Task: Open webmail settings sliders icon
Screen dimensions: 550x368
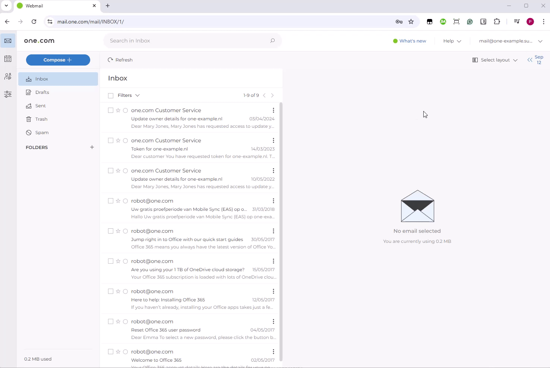Action: [8, 94]
